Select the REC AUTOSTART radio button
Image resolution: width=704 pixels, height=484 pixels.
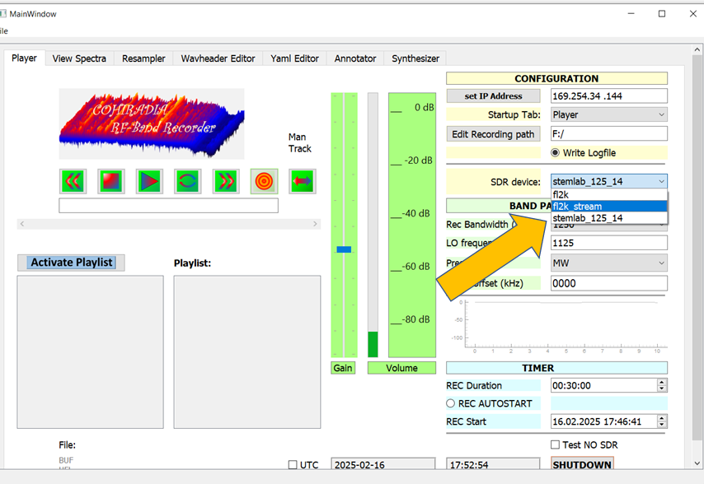[451, 403]
